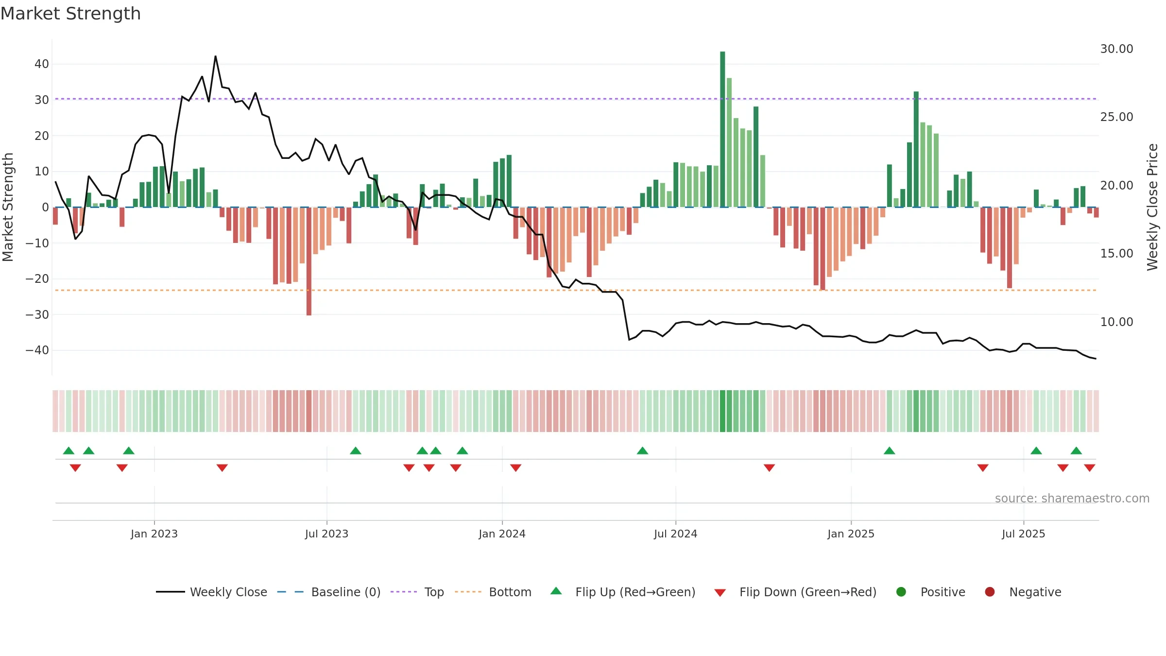Viewport: 1166px width, 656px height.
Task: Click the orange Bottom legend dotted line
Action: pyautogui.click(x=468, y=592)
